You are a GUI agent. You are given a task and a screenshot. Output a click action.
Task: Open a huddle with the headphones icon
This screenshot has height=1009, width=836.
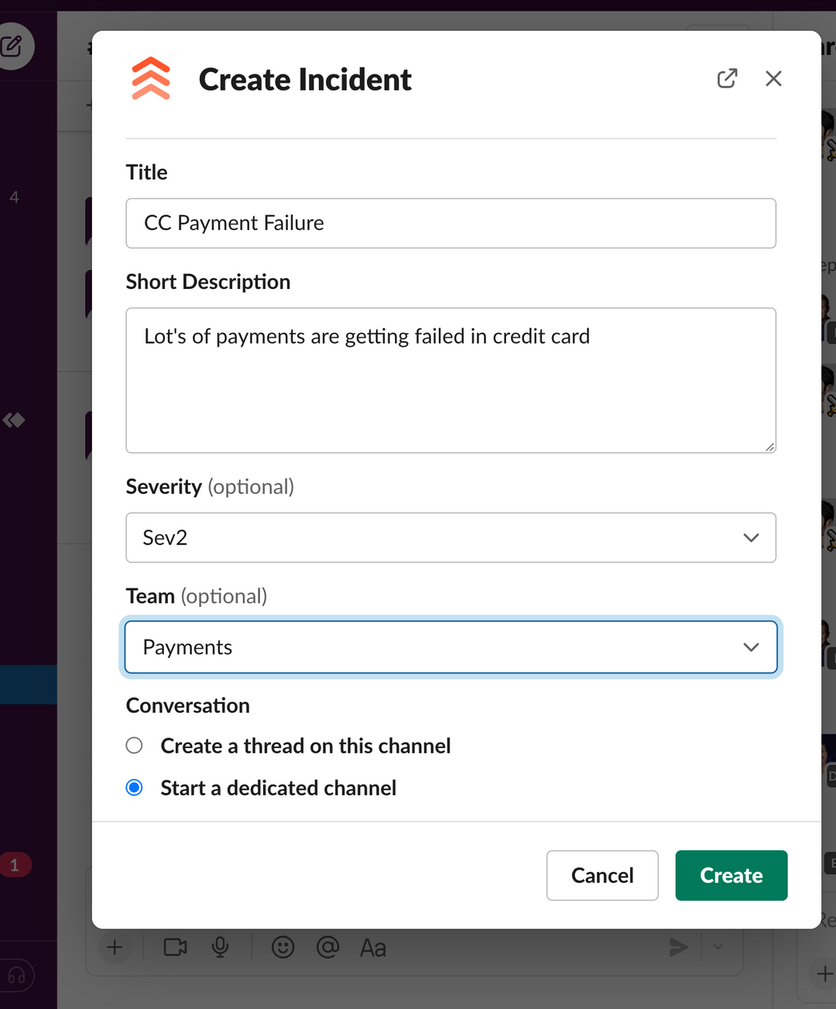pyautogui.click(x=17, y=976)
